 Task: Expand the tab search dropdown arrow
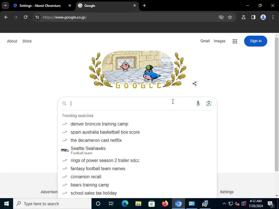[x=5, y=5]
